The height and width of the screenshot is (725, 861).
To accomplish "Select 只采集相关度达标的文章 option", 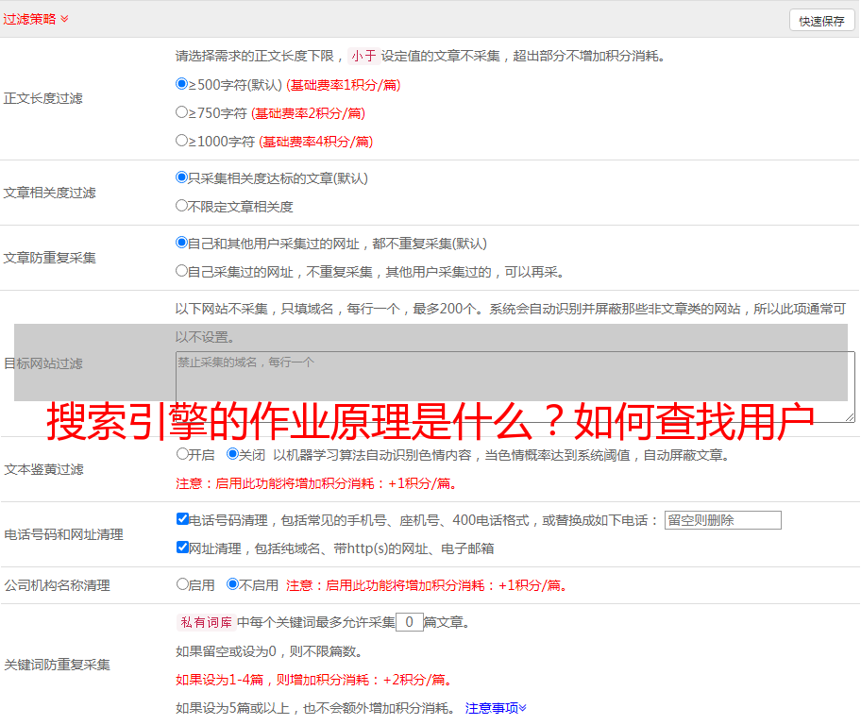I will click(x=182, y=177).
